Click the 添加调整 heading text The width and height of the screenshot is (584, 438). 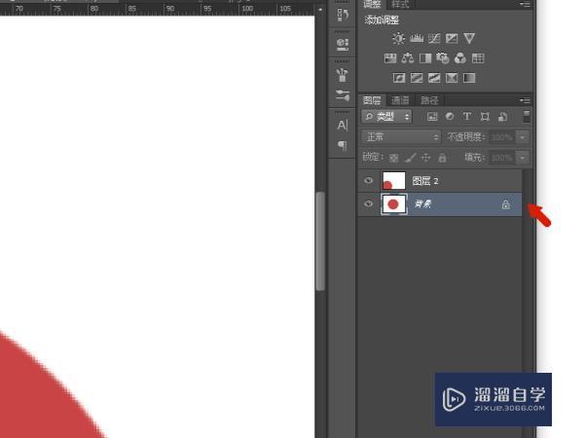coord(382,19)
